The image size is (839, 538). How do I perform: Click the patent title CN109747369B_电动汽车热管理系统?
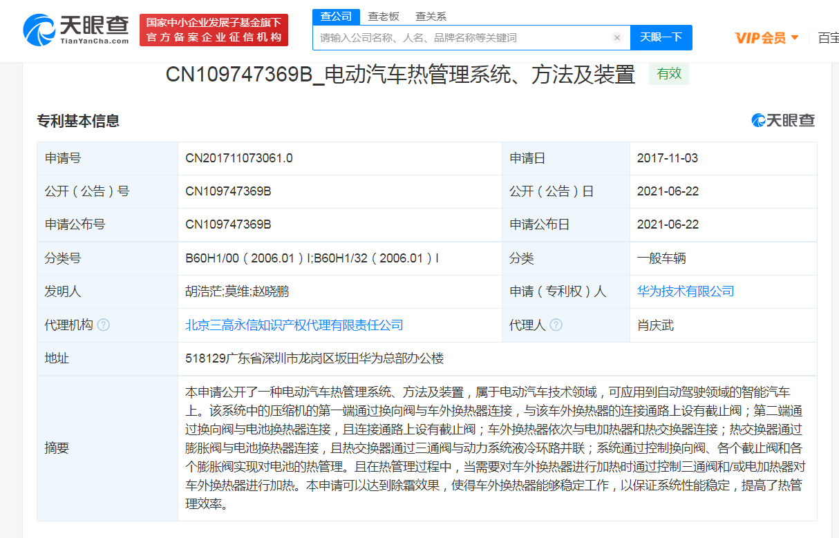pos(400,74)
